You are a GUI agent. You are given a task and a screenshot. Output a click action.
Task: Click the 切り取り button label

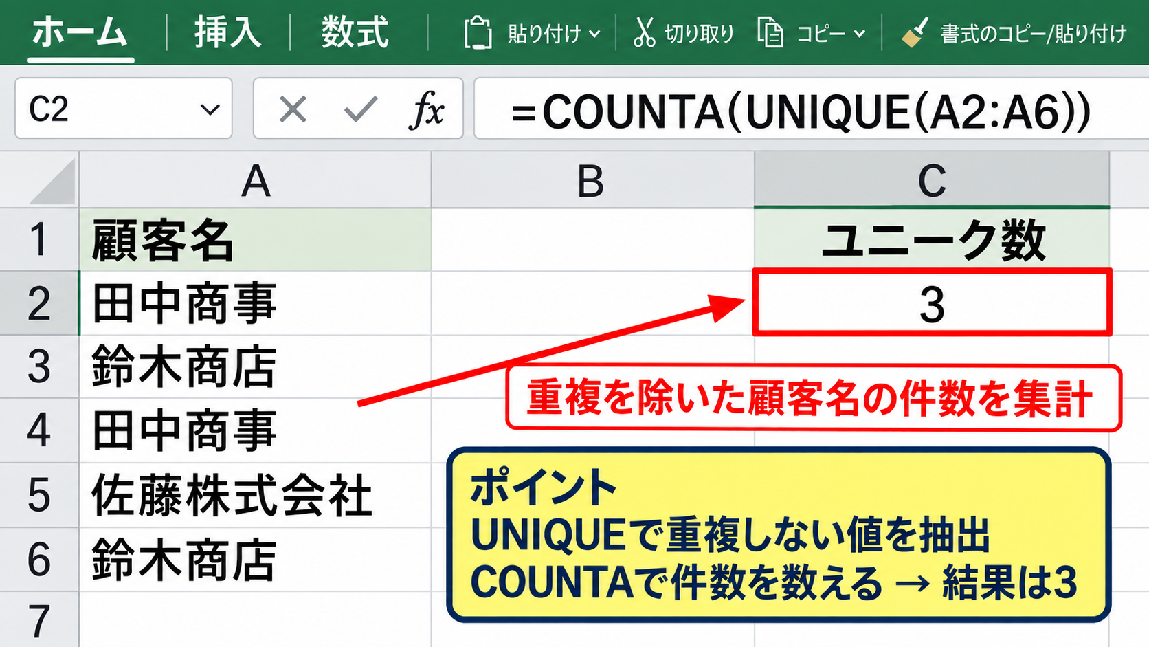(699, 33)
